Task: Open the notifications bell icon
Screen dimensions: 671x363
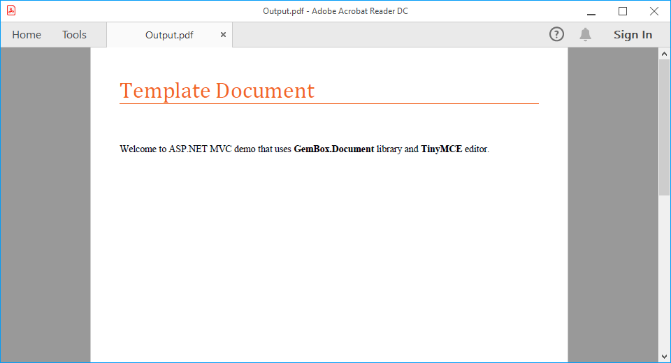Action: [586, 34]
